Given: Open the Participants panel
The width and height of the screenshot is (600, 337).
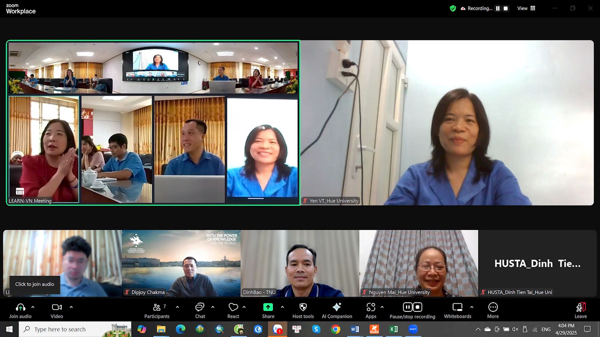Looking at the screenshot, I should [x=157, y=310].
